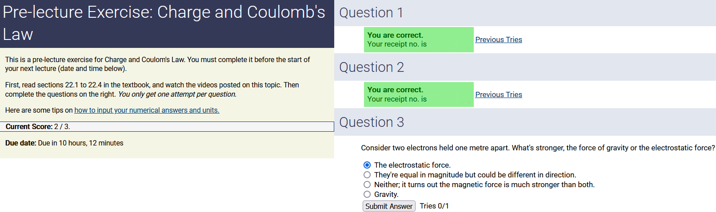Click the Current Score bar
This screenshot has height=212, width=716.
tap(167, 127)
